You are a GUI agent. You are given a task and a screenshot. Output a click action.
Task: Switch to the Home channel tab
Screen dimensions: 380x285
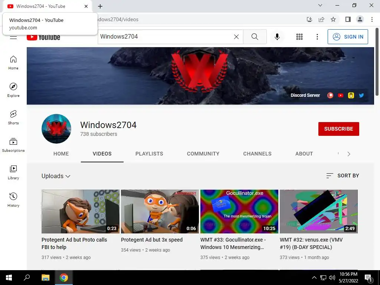[x=61, y=154]
